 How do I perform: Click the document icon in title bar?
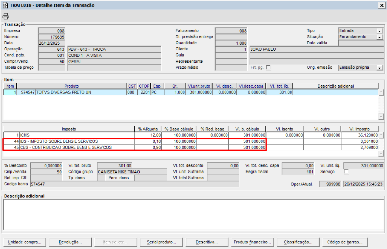tap(5, 5)
